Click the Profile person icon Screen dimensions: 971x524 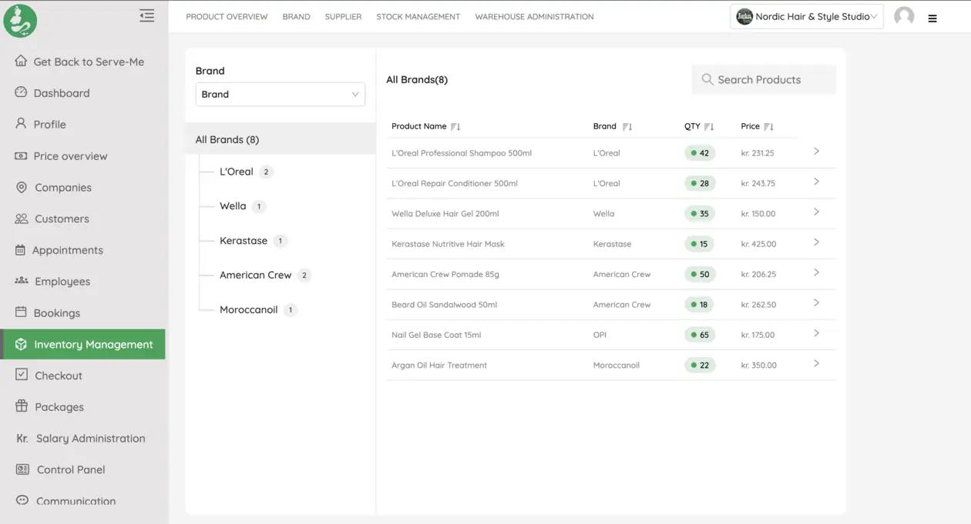tap(21, 123)
